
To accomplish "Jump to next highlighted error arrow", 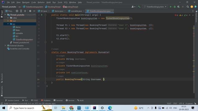I will coord(193,15).
